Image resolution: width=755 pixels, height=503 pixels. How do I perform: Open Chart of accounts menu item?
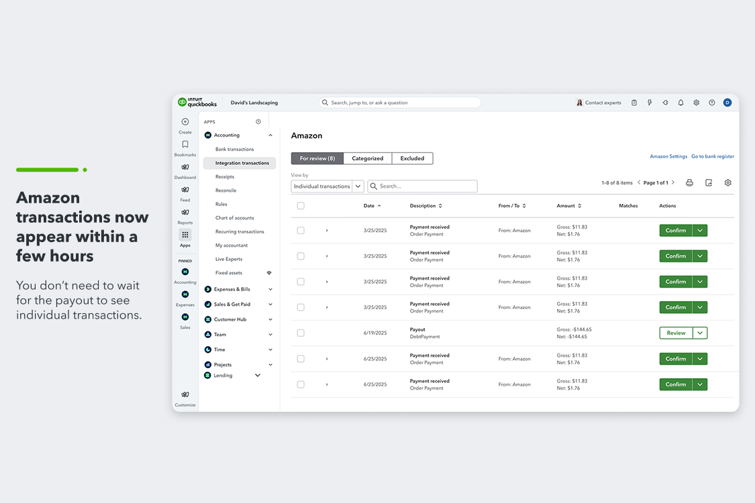click(x=234, y=218)
